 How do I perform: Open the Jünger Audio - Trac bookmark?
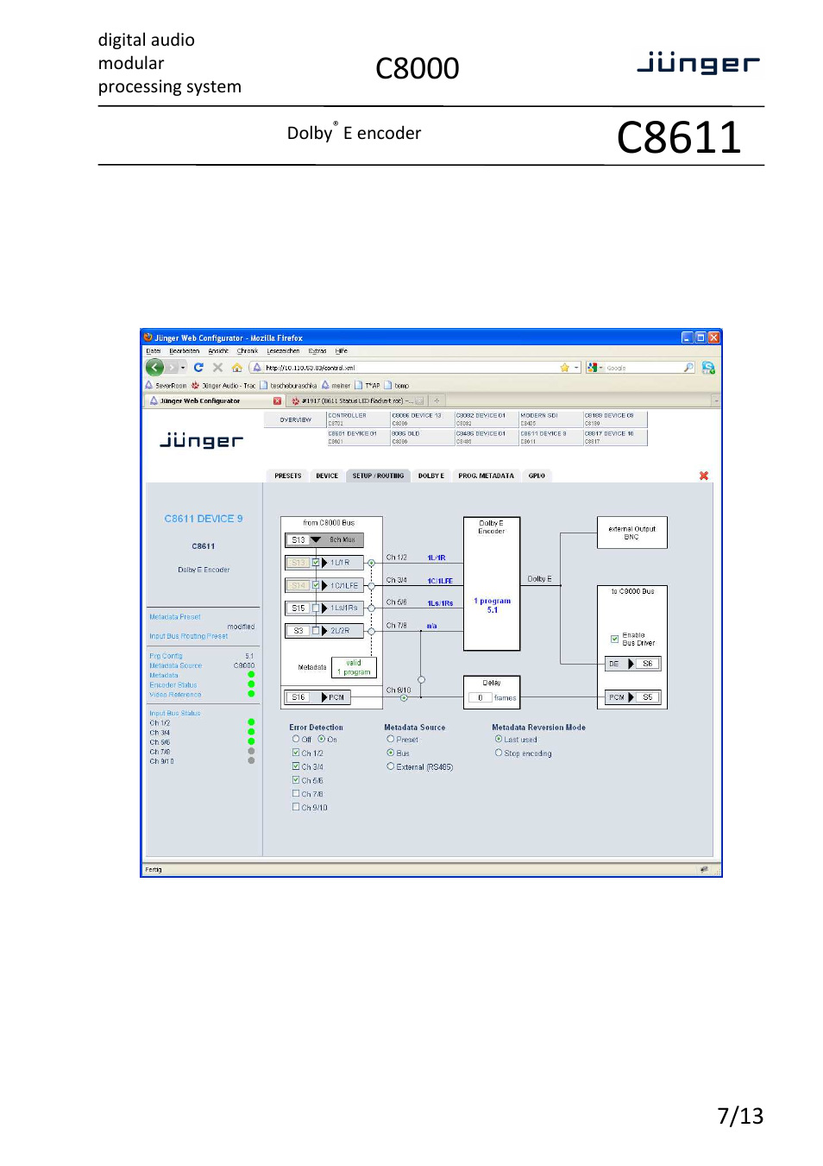pyautogui.click(x=223, y=386)
